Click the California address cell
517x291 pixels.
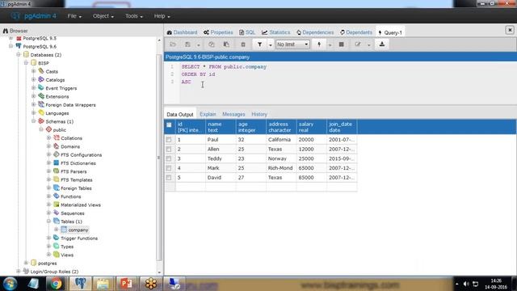pyautogui.click(x=281, y=140)
